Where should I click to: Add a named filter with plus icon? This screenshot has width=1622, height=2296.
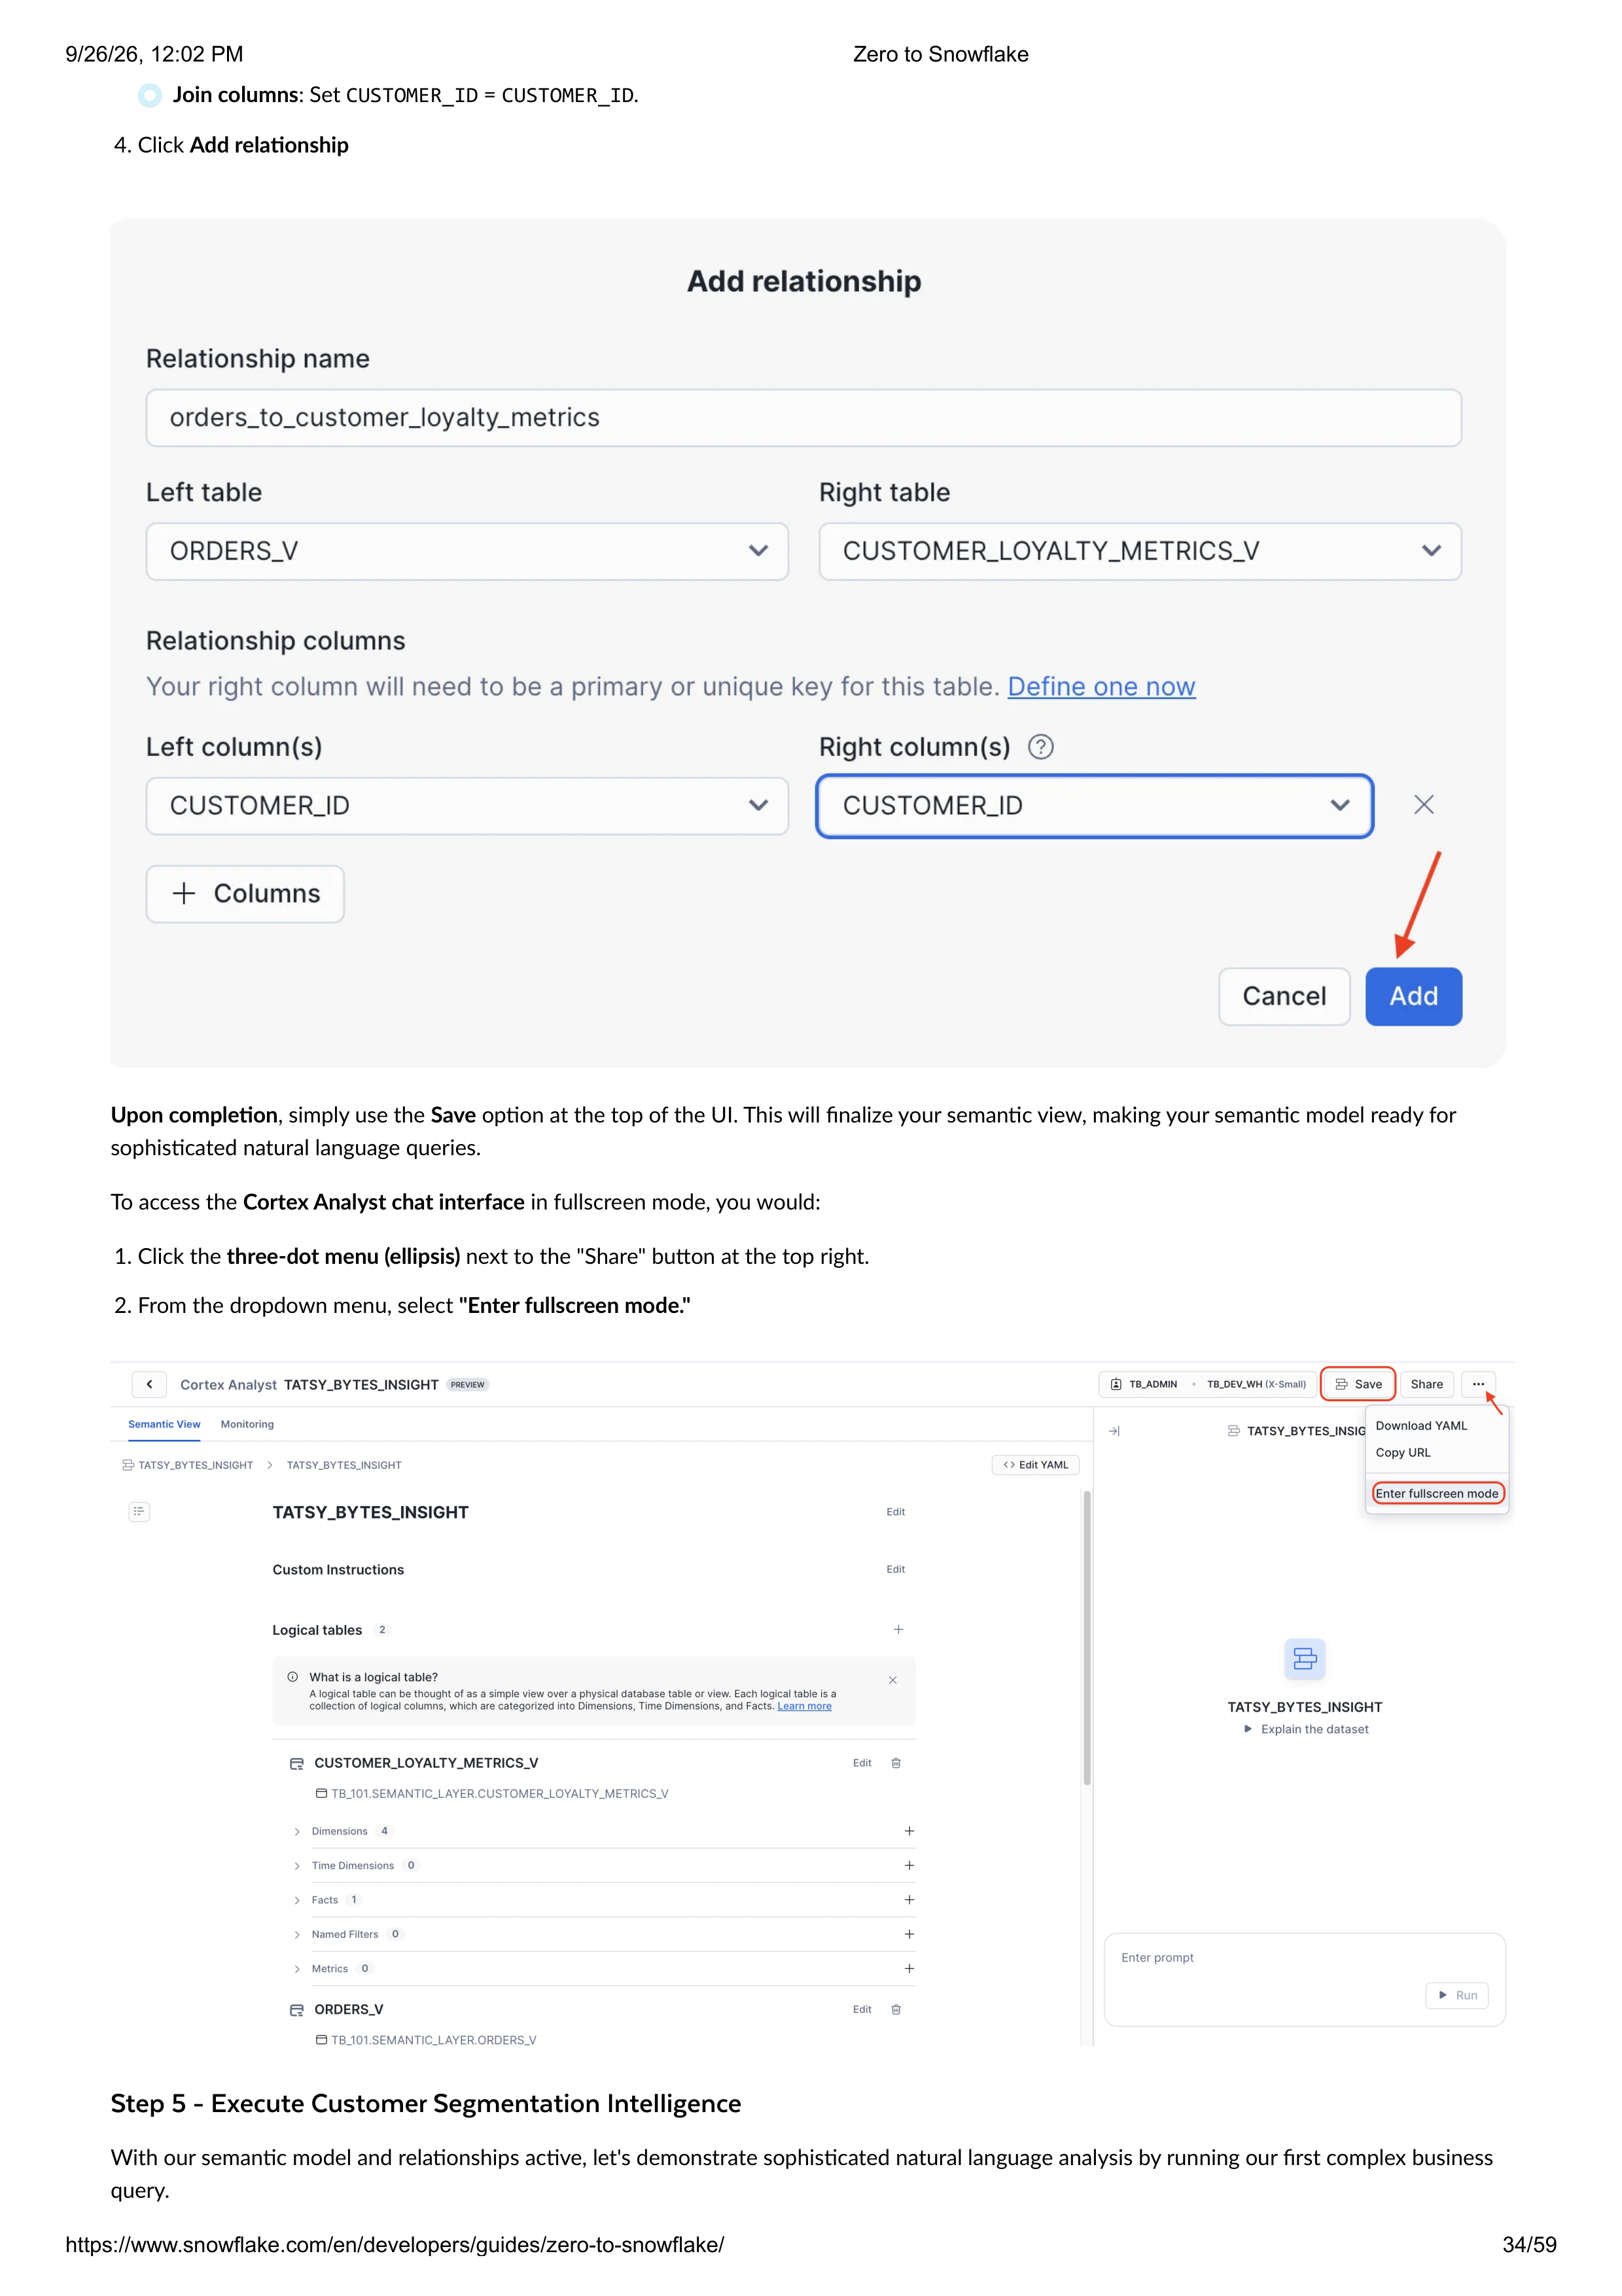pyautogui.click(x=909, y=1935)
